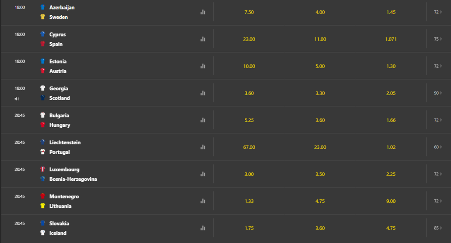Expand 75 markets for Cyprus vs Spain
Image resolution: width=451 pixels, height=243 pixels.
coord(438,39)
